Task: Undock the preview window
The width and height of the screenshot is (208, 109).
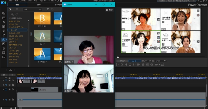Action: (x=162, y=65)
